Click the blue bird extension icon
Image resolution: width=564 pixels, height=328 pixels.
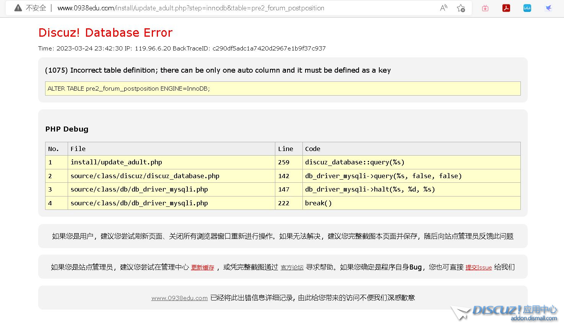pos(548,8)
